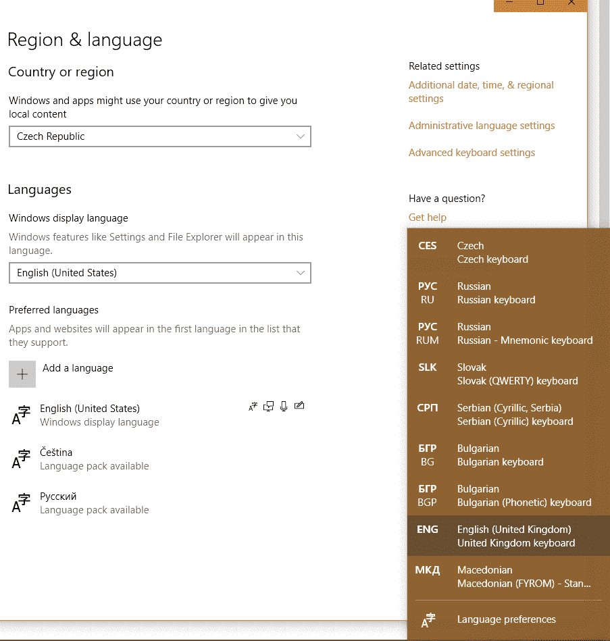
Task: Close the Settings window
Action: click(571, 3)
